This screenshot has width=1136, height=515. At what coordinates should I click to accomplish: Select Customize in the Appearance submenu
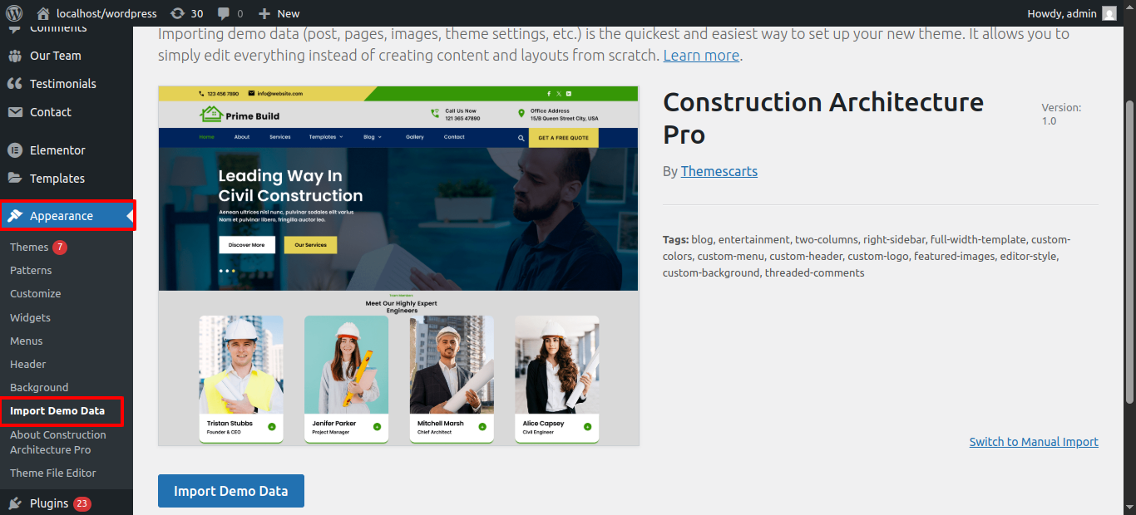click(x=35, y=294)
